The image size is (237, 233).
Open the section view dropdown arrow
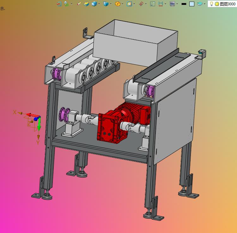[134, 4]
